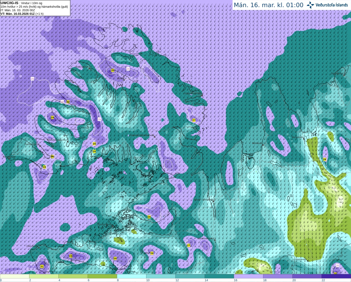The image size is (351, 282).
Task: Click the Veðurstofa Íslands name text
Action: pyautogui.click(x=332, y=5)
